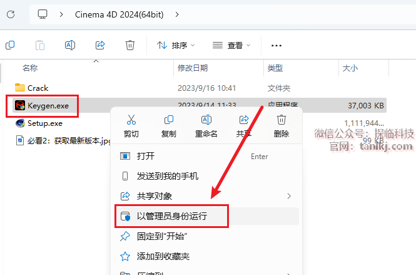This screenshot has width=416, height=275.
Task: Click the toolbar trash (delete) icon
Action: (129, 45)
